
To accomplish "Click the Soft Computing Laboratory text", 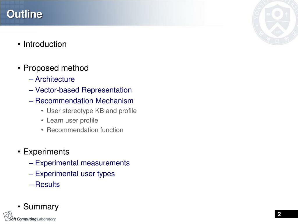I will coord(32,219).
